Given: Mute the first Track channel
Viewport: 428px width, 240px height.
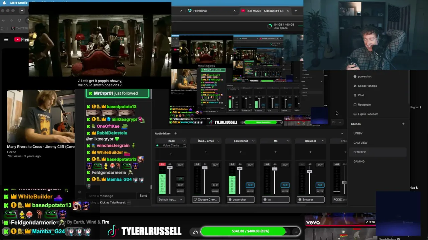Looking at the screenshot, I should point(180,191).
